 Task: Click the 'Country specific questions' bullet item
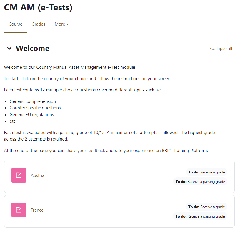(x=35, y=108)
